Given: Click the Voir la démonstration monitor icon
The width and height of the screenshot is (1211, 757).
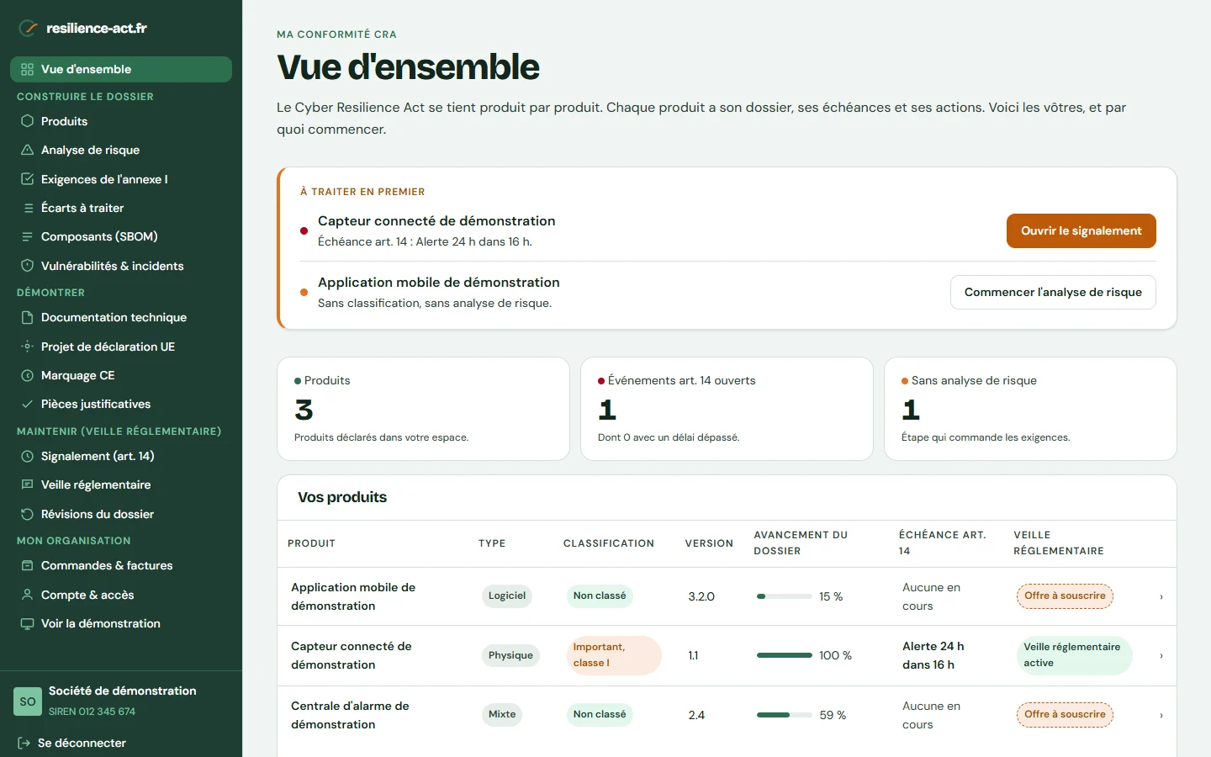Looking at the screenshot, I should pyautogui.click(x=27, y=623).
